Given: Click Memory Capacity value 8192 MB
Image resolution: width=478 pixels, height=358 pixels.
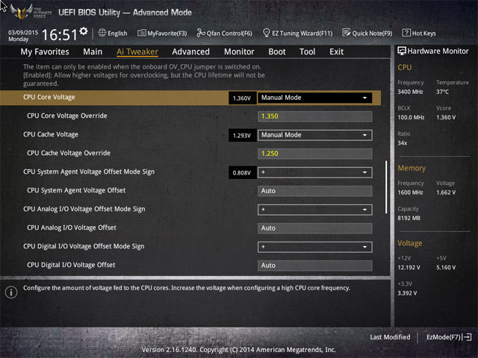Looking at the screenshot, I should coord(409,218).
